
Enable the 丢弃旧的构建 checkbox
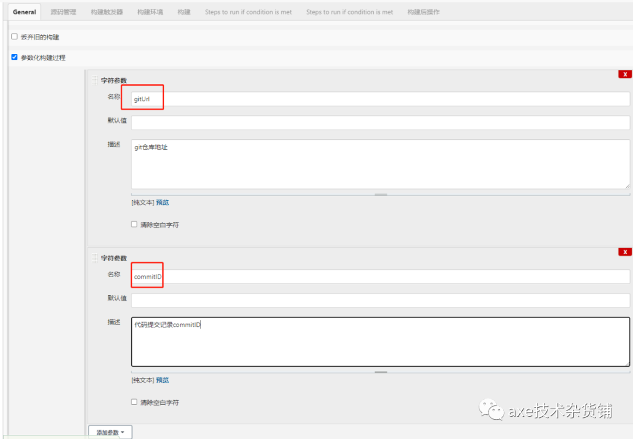tap(15, 36)
